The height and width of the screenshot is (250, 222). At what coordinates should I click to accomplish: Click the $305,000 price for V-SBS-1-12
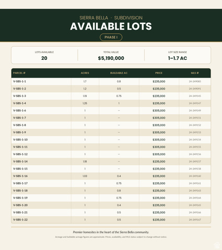159,154
